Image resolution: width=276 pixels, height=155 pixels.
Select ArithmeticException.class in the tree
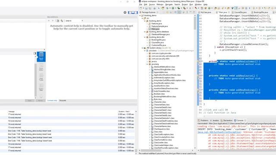pyautogui.click(x=164, y=77)
